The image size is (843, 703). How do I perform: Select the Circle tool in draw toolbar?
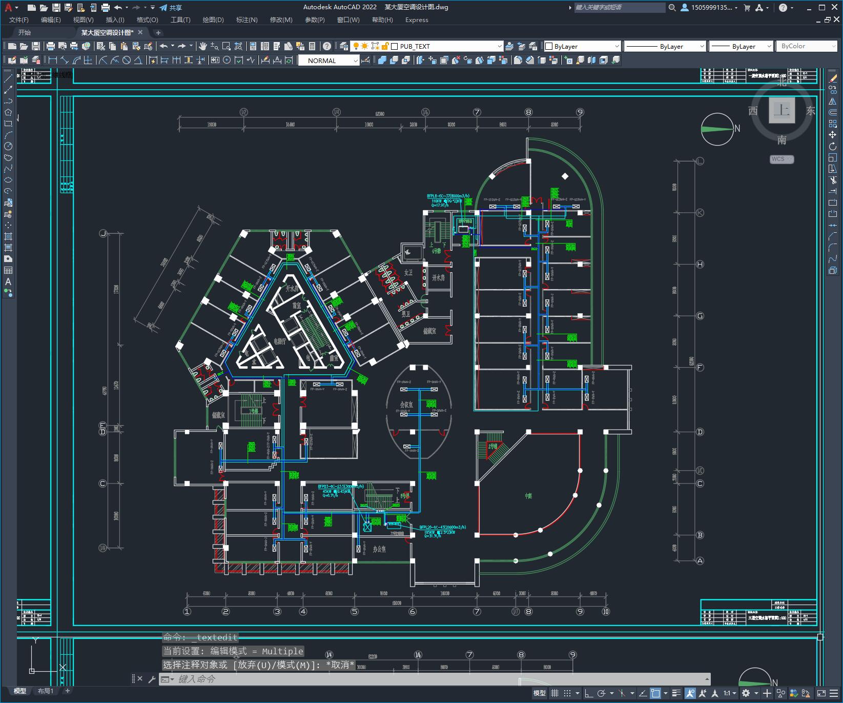click(x=8, y=146)
